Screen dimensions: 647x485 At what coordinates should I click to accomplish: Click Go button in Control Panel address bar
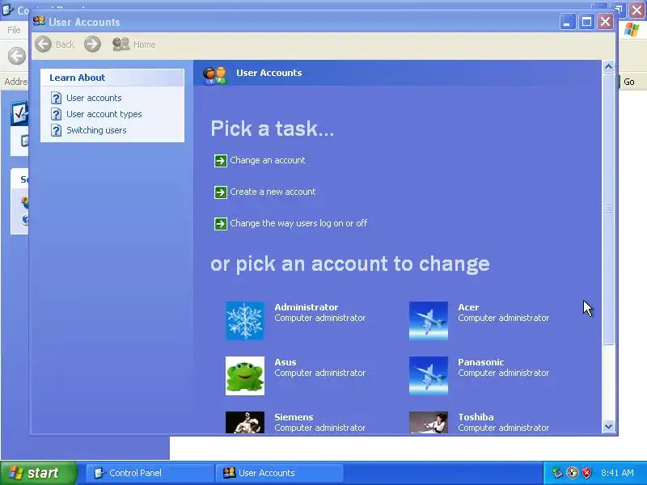coord(629,82)
